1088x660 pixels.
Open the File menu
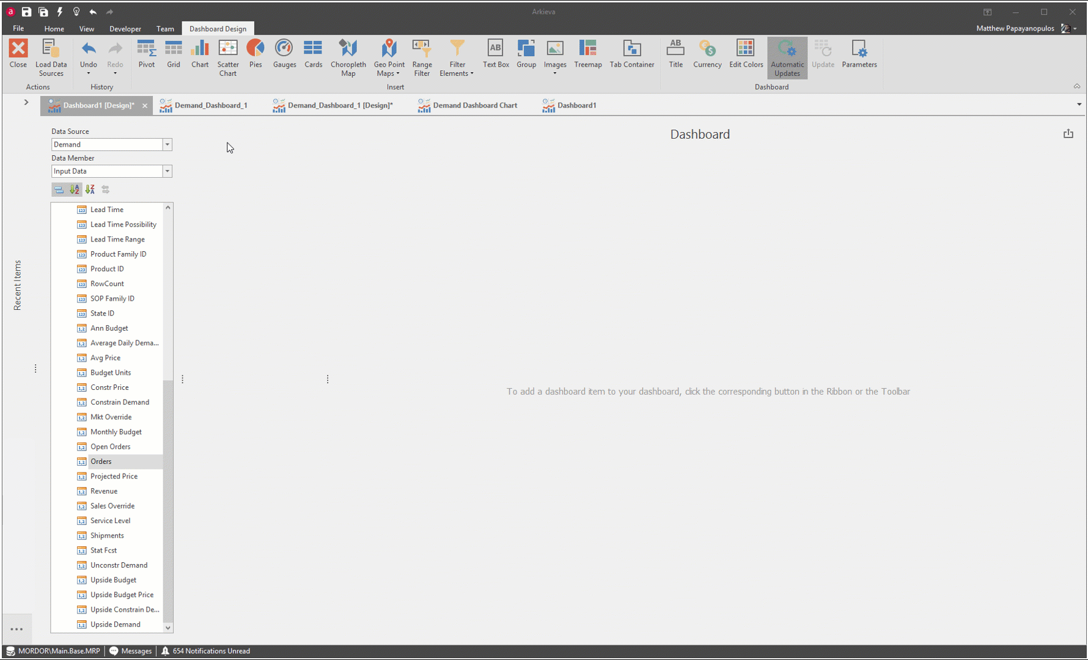point(18,28)
